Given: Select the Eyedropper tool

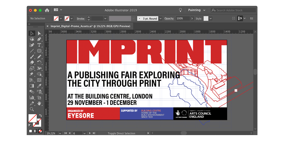Looking at the screenshot, I should [39, 86].
